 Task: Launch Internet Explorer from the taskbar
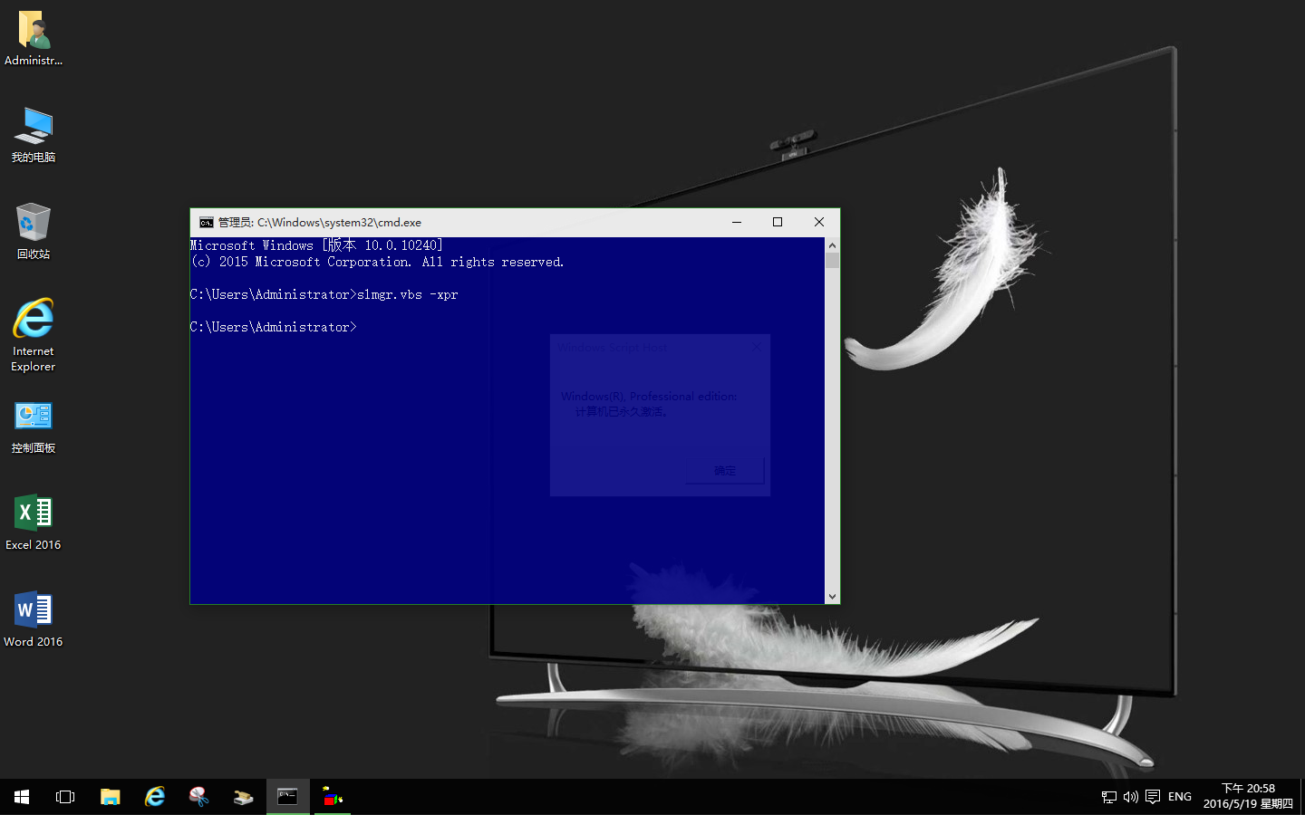tap(154, 797)
